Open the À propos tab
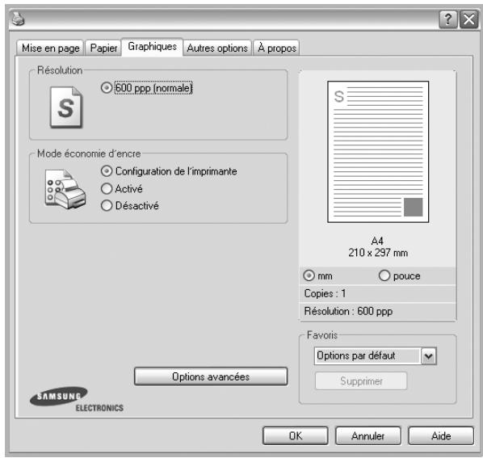Viewport: 483px width, 458px height. pos(276,48)
